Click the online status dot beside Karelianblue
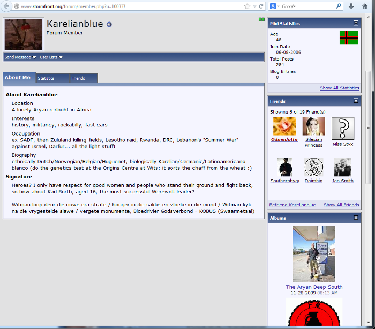The height and width of the screenshot is (329, 375). (x=109, y=25)
